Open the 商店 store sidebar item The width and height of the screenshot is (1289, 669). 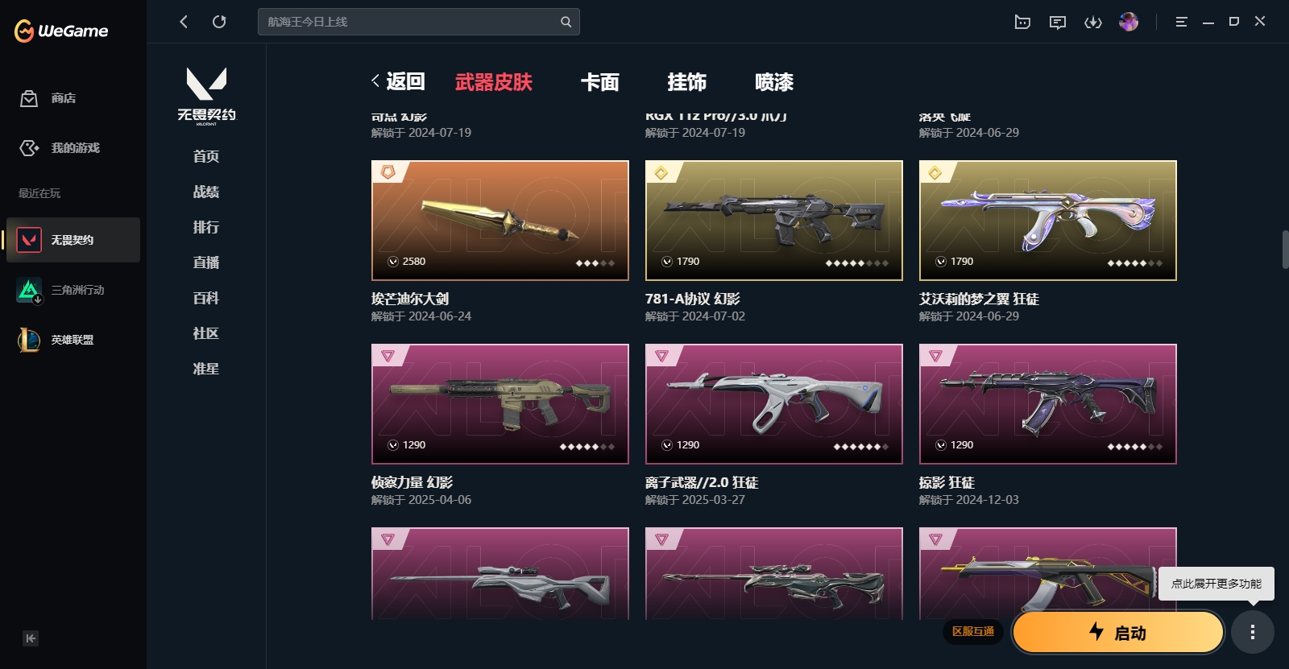48,98
